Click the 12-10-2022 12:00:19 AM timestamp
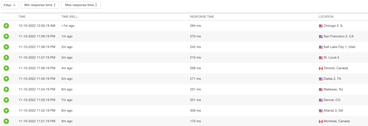Screen dimensions: 368x126 click(x=37, y=26)
